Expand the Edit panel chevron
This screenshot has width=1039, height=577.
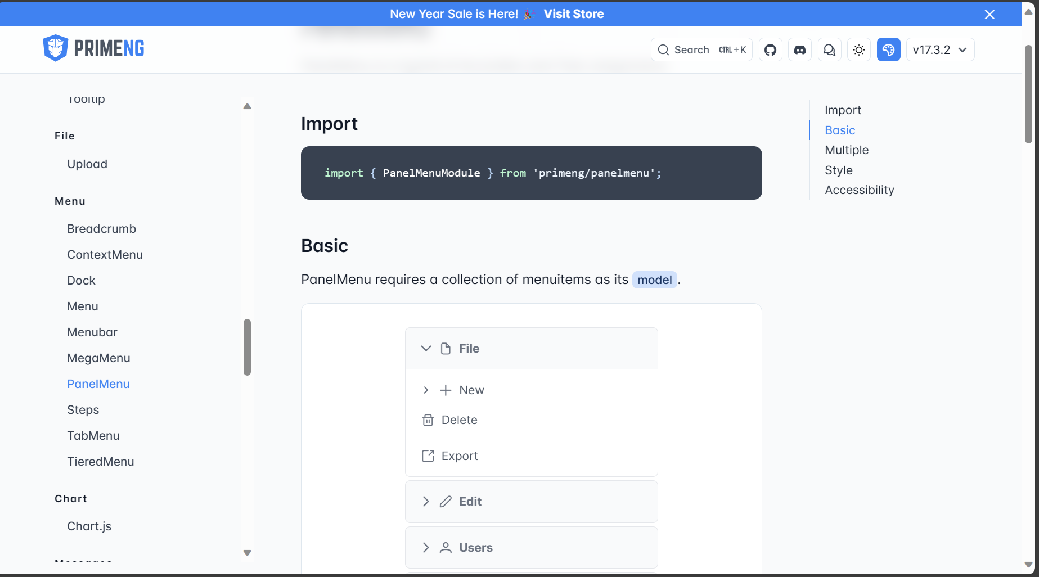click(426, 502)
